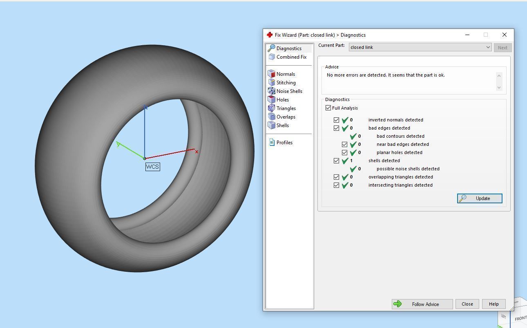Click green check next to noise shells
Screen dimensions: 527x328
(353, 169)
